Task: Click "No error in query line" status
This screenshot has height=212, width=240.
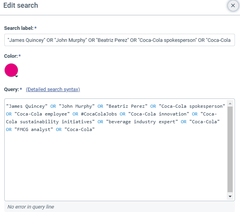Action: (31, 207)
